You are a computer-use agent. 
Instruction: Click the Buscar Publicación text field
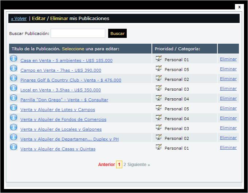(x=78, y=34)
